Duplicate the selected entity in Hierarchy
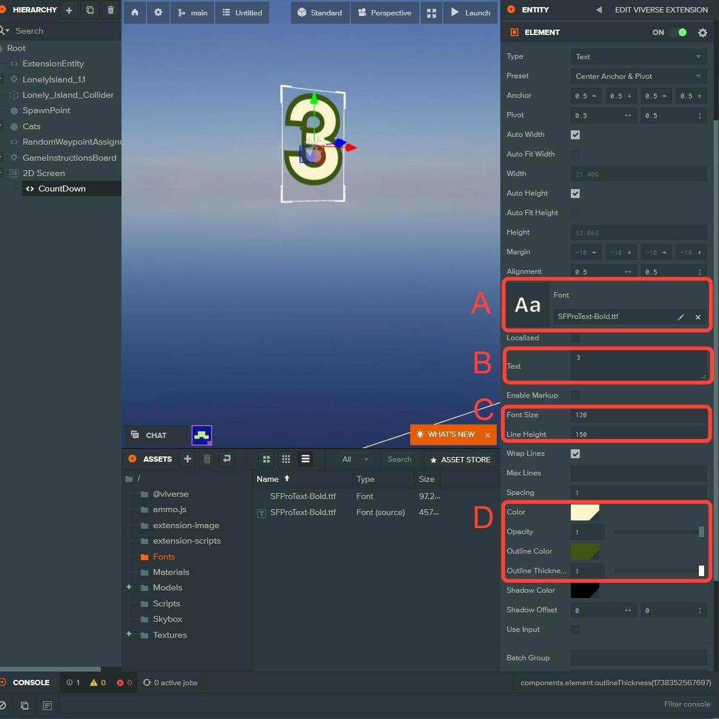 click(90, 10)
